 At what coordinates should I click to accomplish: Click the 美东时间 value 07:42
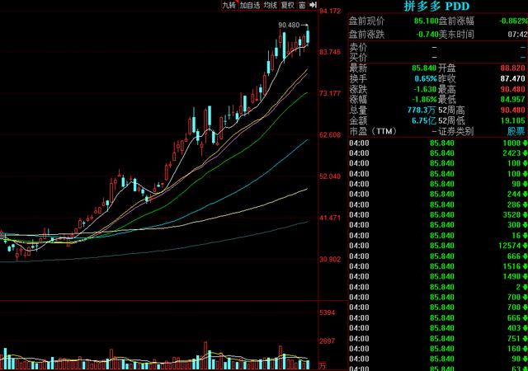coord(517,35)
